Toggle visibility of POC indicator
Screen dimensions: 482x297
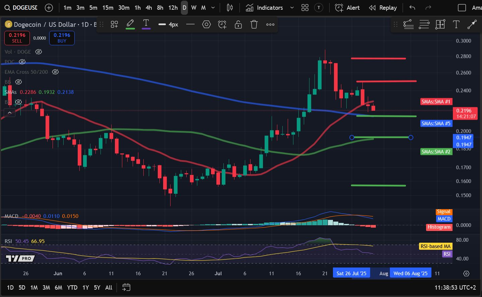22,62
